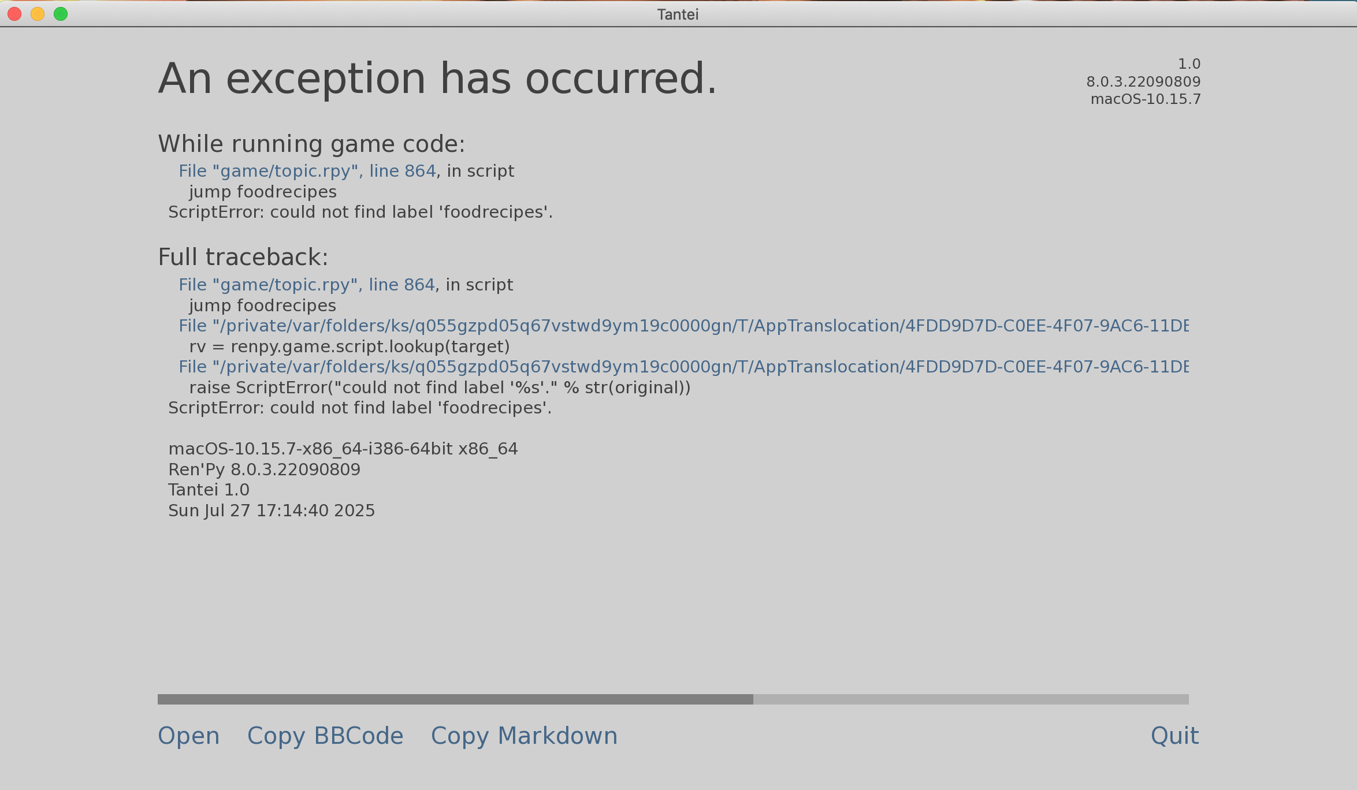Click the Ren'Py 8.0.3.22090809 version line

(264, 469)
